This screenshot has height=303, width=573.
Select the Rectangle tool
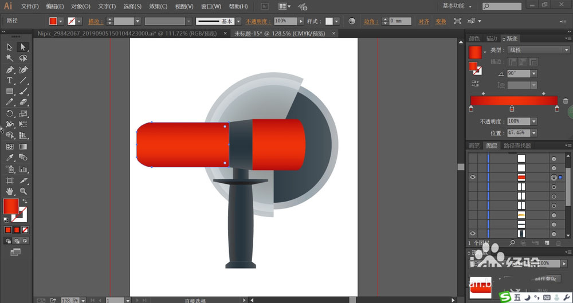tap(10, 92)
